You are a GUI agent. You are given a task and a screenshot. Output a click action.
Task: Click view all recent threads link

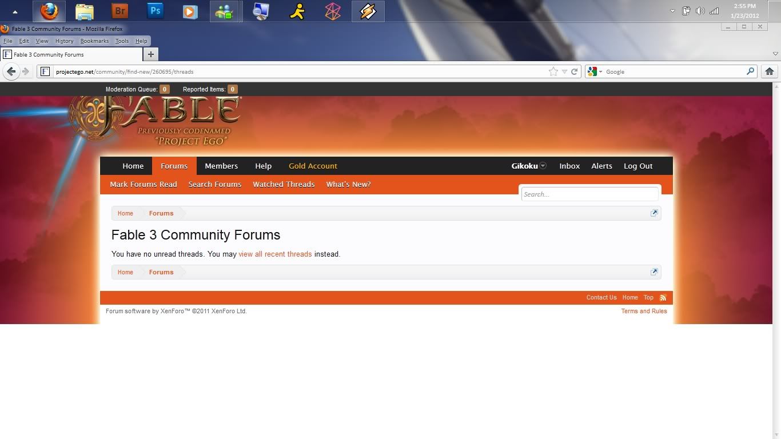(275, 254)
